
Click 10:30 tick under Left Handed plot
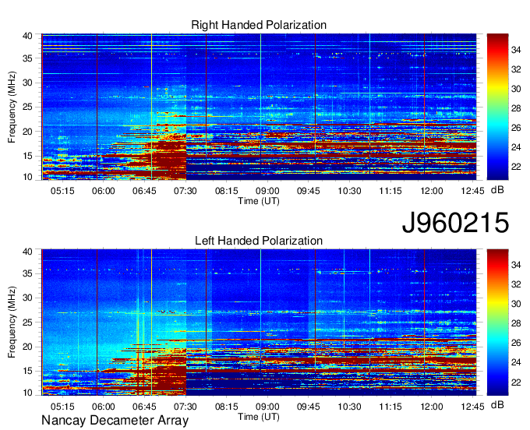pos(349,407)
